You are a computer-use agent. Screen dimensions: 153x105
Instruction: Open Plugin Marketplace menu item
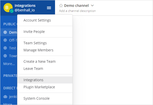pyautogui.click(x=45, y=87)
